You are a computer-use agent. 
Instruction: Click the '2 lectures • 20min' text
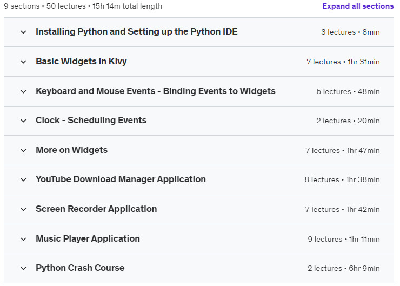pos(348,121)
